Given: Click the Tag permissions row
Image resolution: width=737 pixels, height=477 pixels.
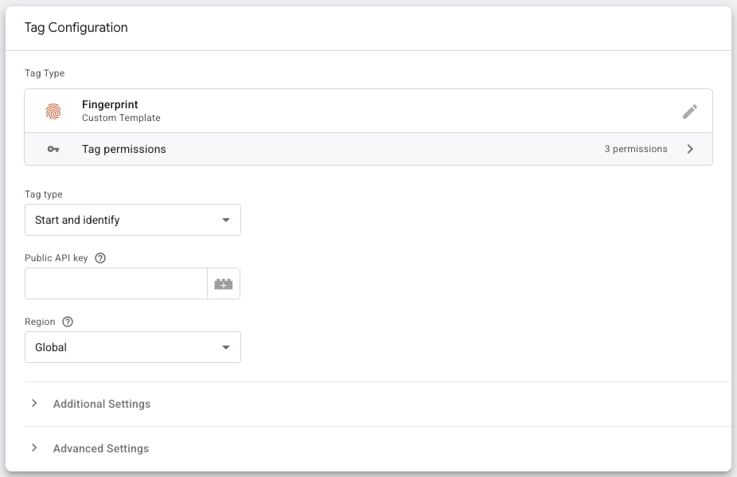Looking at the screenshot, I should 368,149.
